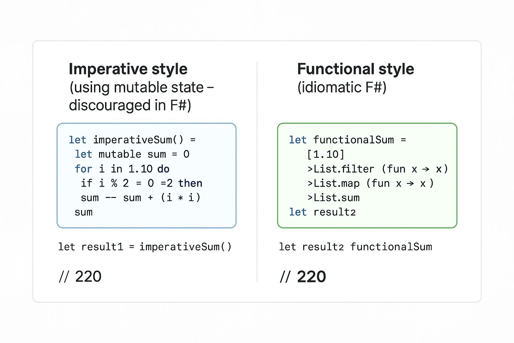This screenshot has width=514, height=343.
Task: Select the "let mutable sum = 0" line
Action: coord(132,154)
